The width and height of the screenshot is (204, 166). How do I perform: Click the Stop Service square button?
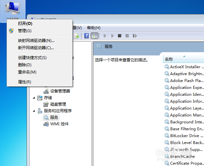[x=120, y=36]
